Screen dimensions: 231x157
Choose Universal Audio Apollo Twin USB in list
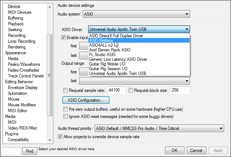click(x=139, y=73)
